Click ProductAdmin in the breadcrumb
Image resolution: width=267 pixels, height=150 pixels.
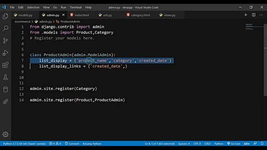(x=70, y=22)
